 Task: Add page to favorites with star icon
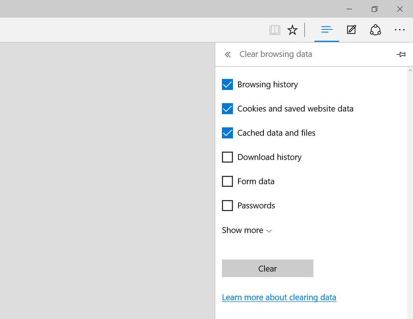(292, 30)
